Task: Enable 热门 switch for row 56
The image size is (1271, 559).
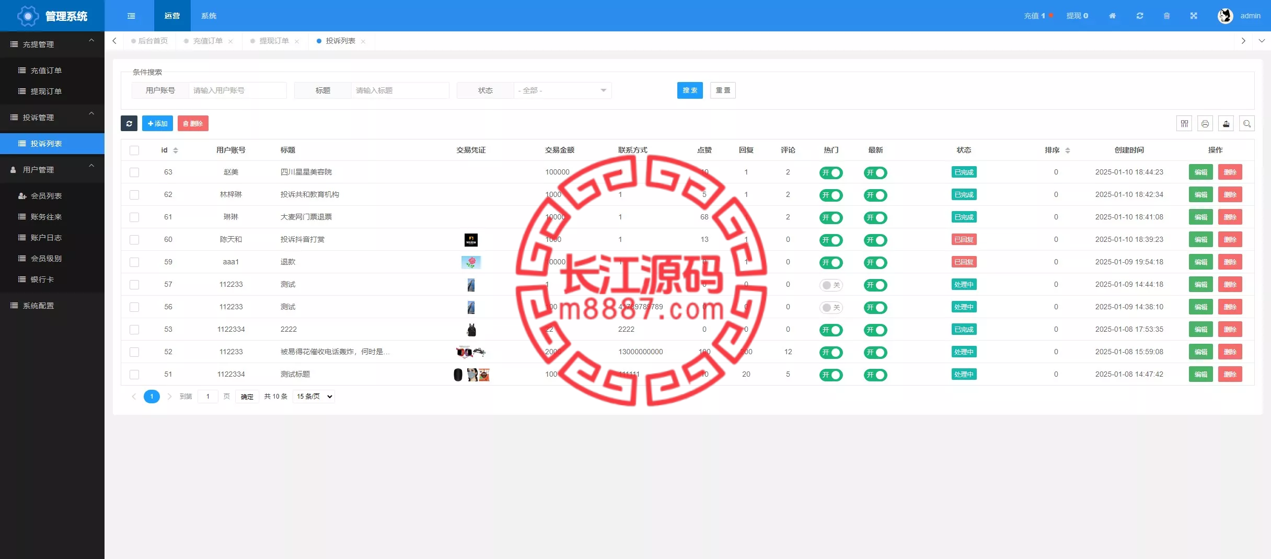Action: 831,308
